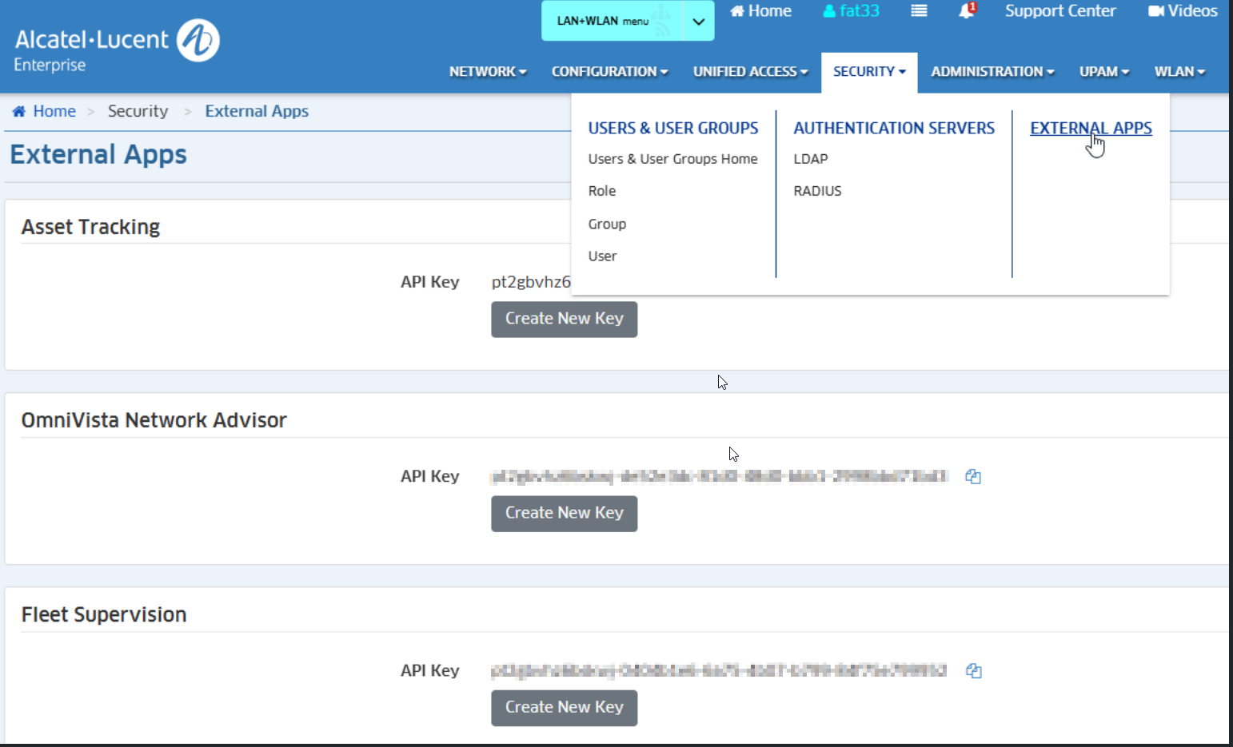Select RADIUS under Authentication Servers
The width and height of the screenshot is (1233, 747).
click(x=817, y=191)
